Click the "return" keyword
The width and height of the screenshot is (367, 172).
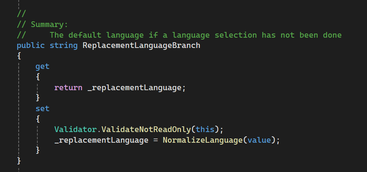click(x=68, y=88)
